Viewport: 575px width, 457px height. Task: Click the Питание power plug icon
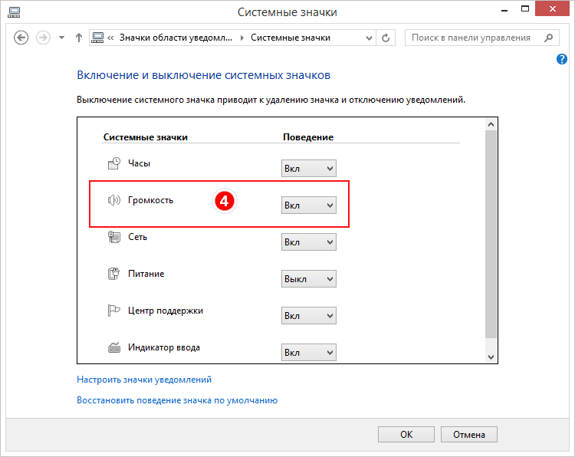[114, 274]
